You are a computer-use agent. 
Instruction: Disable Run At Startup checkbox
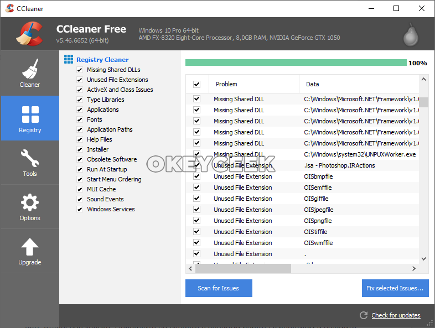click(80, 170)
